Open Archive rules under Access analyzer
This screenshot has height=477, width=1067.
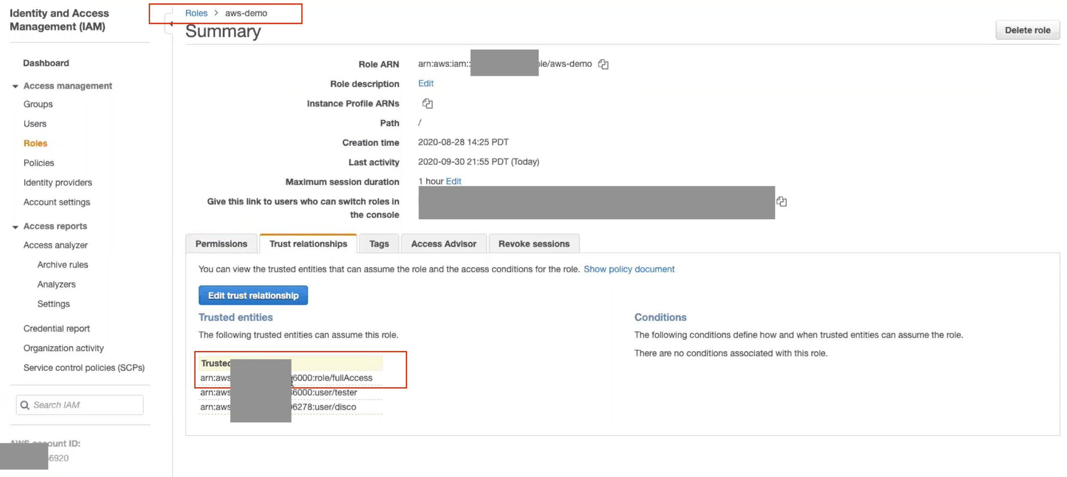[x=63, y=265]
